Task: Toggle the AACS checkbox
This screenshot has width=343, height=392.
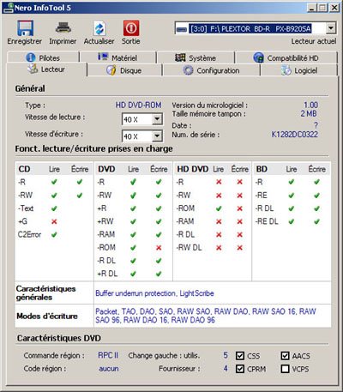Action: [285, 356]
